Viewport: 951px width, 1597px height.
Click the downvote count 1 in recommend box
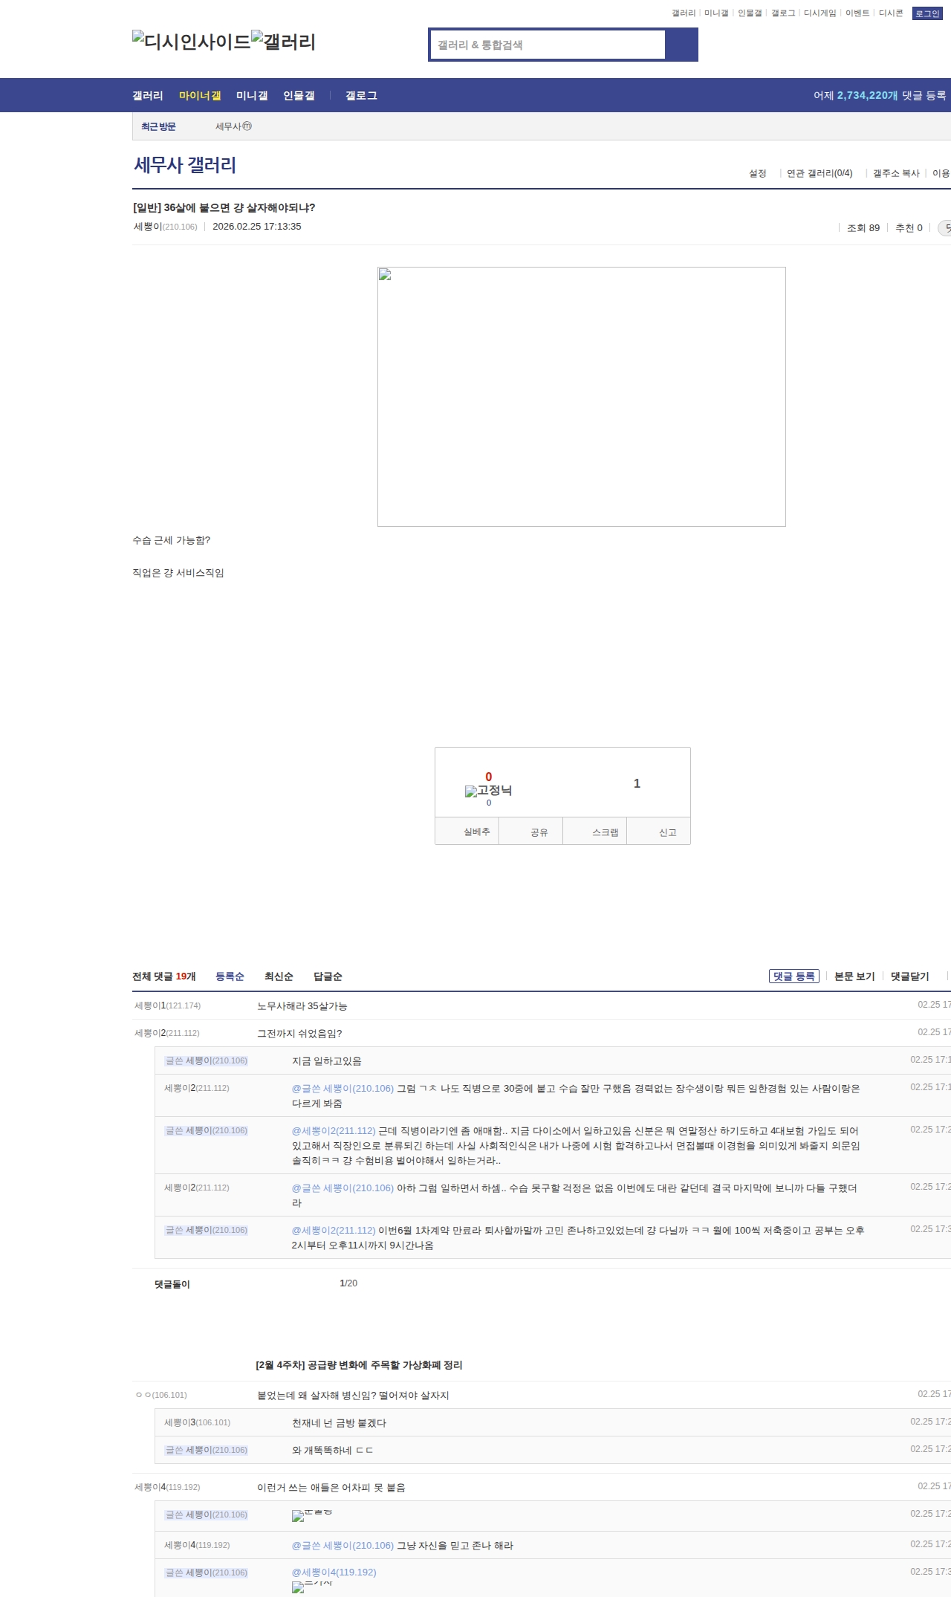(x=637, y=783)
